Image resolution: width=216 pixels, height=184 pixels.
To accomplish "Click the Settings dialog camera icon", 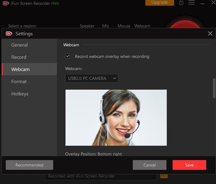I will click(9, 33).
